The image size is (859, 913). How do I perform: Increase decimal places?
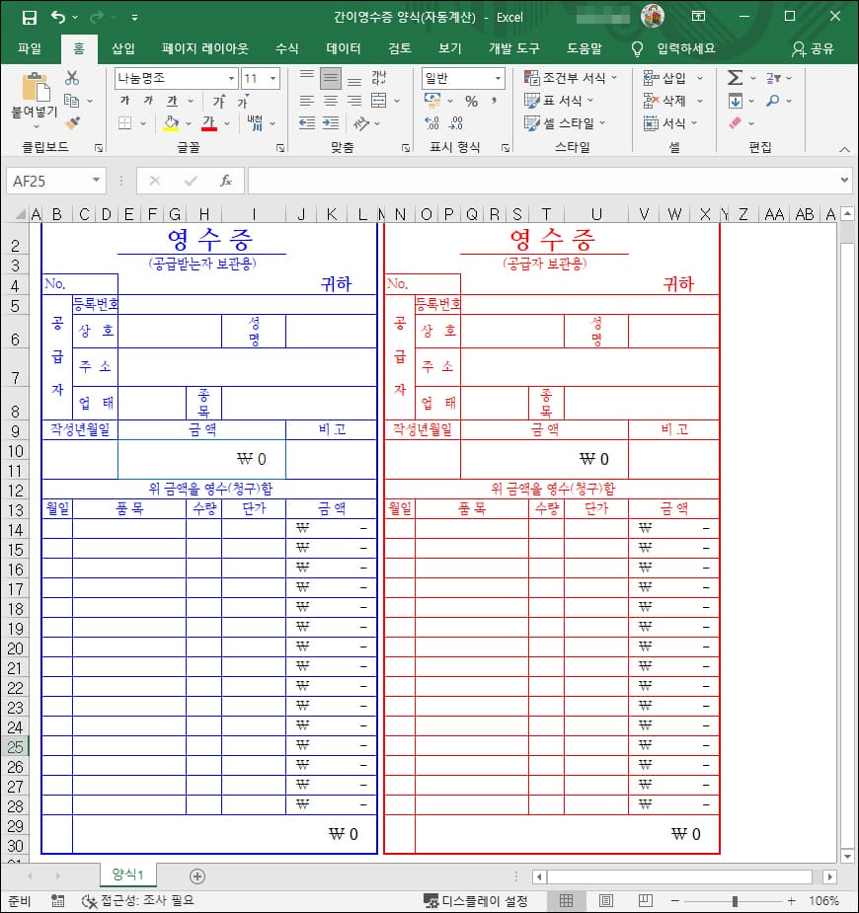[x=432, y=122]
